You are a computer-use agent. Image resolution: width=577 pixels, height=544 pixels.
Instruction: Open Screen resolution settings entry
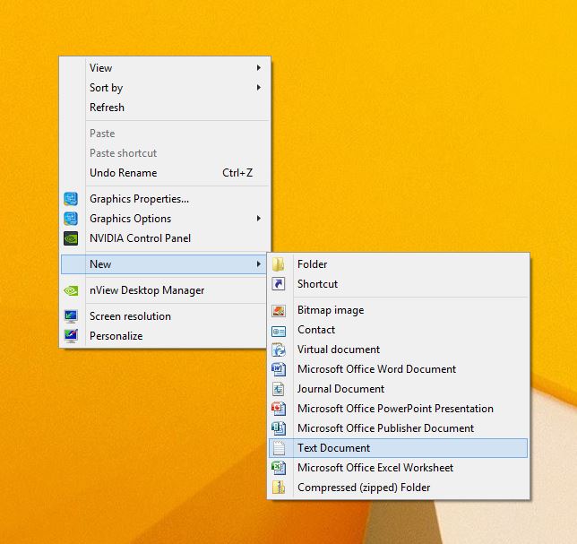point(165,316)
